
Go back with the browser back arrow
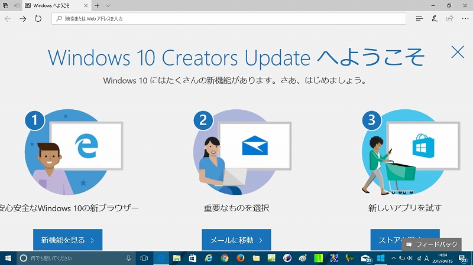point(8,19)
